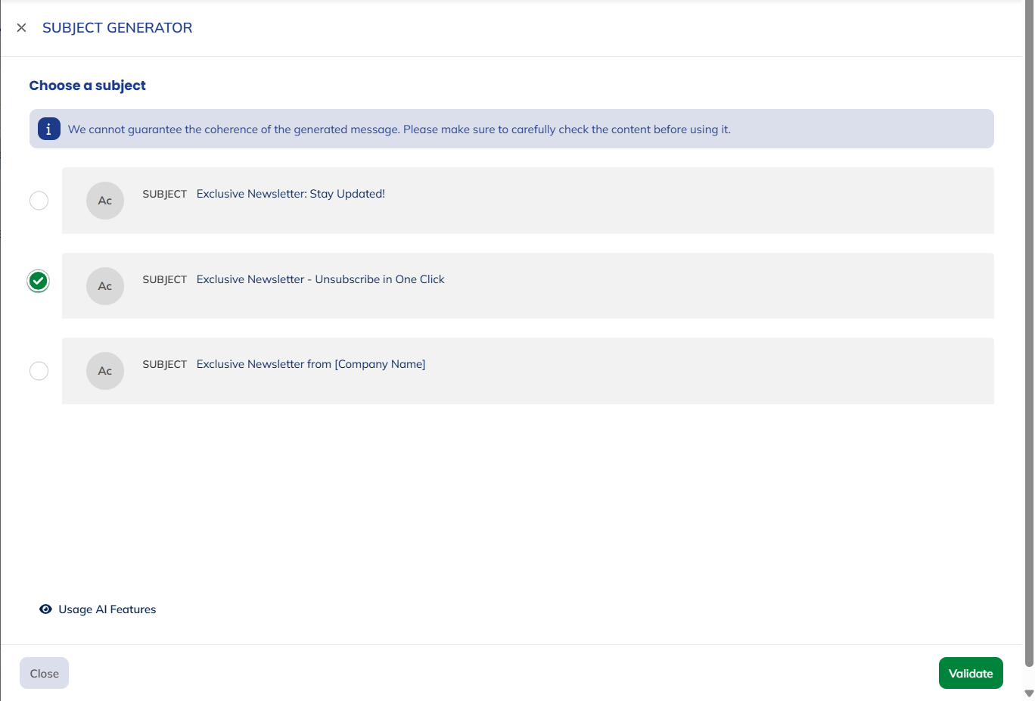The image size is (1035, 701).
Task: Close the Subject Generator panel with X
Action: coord(21,28)
